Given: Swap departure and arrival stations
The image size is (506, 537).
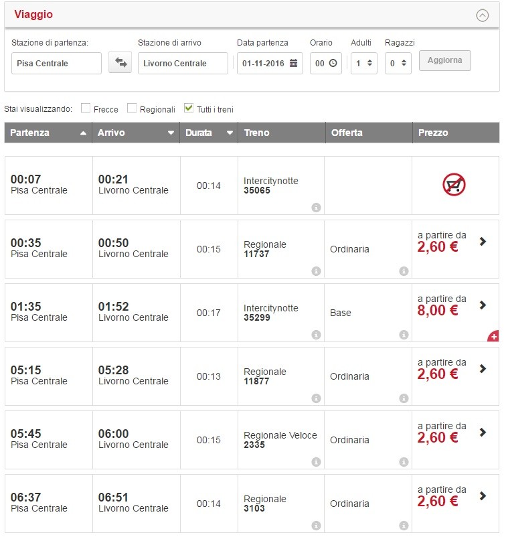Looking at the screenshot, I should point(120,62).
